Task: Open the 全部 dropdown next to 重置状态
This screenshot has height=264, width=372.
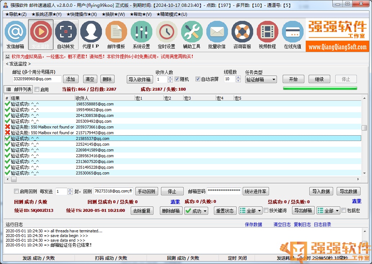Action: point(251,211)
